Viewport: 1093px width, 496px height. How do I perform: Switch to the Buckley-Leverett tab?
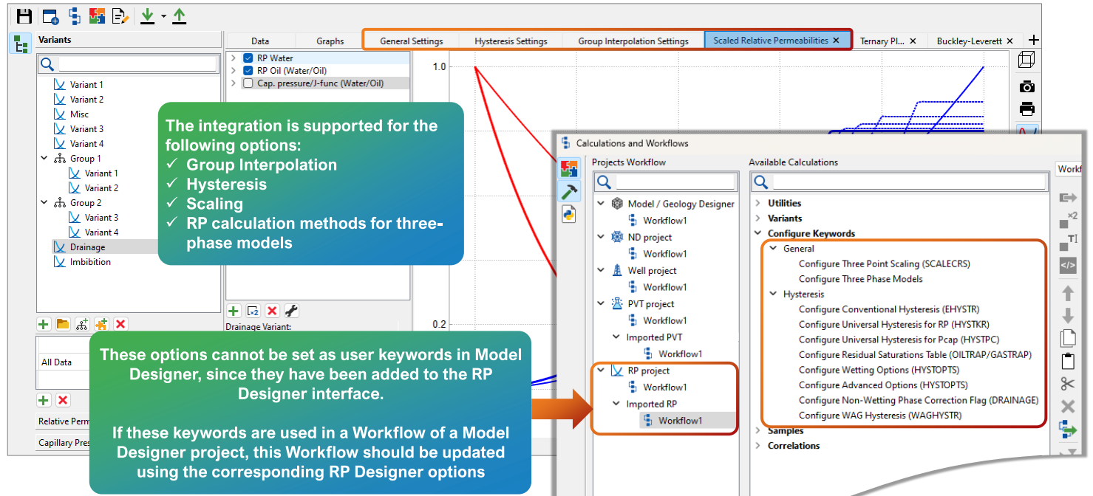[968, 41]
